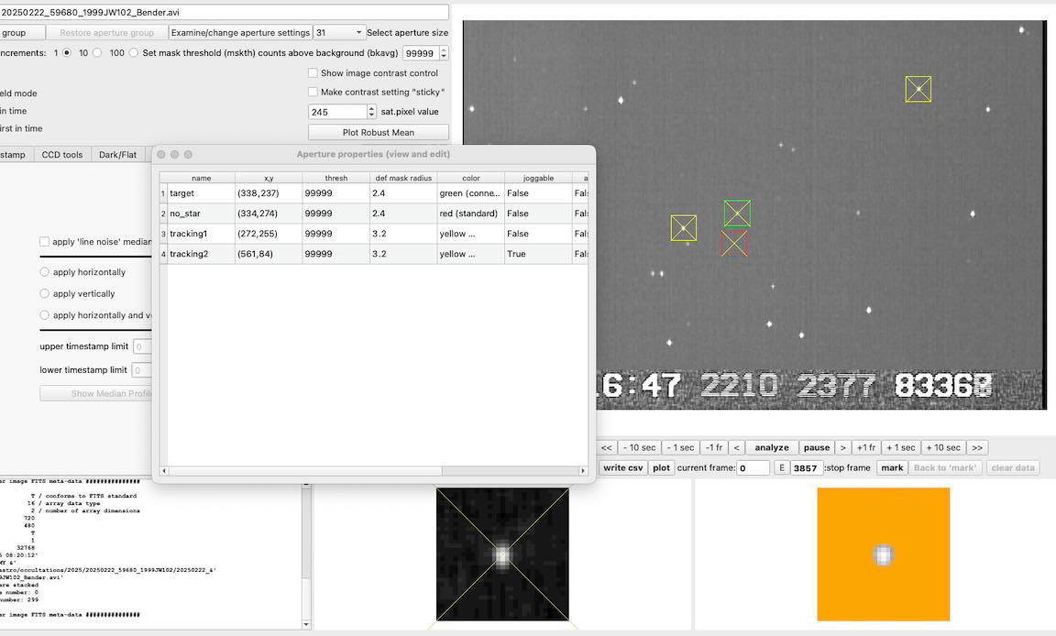Step back with -1 fr button
This screenshot has width=1056, height=636.
pyautogui.click(x=714, y=447)
